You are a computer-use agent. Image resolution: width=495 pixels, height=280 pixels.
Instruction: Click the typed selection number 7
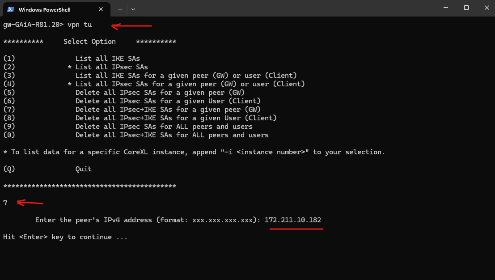click(5, 203)
